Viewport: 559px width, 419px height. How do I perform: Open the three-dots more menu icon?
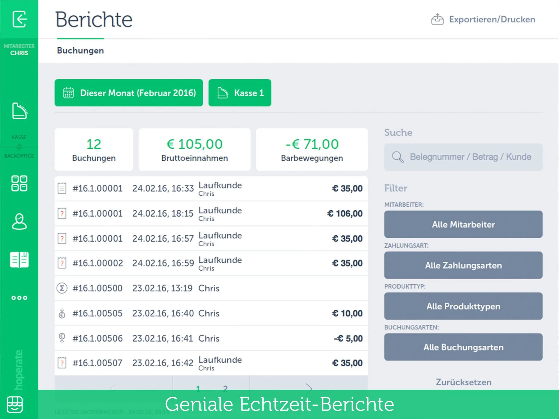coord(19,298)
